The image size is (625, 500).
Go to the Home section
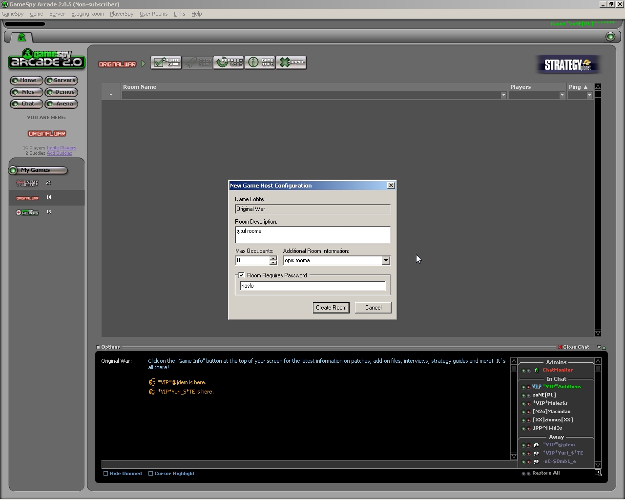pos(26,80)
